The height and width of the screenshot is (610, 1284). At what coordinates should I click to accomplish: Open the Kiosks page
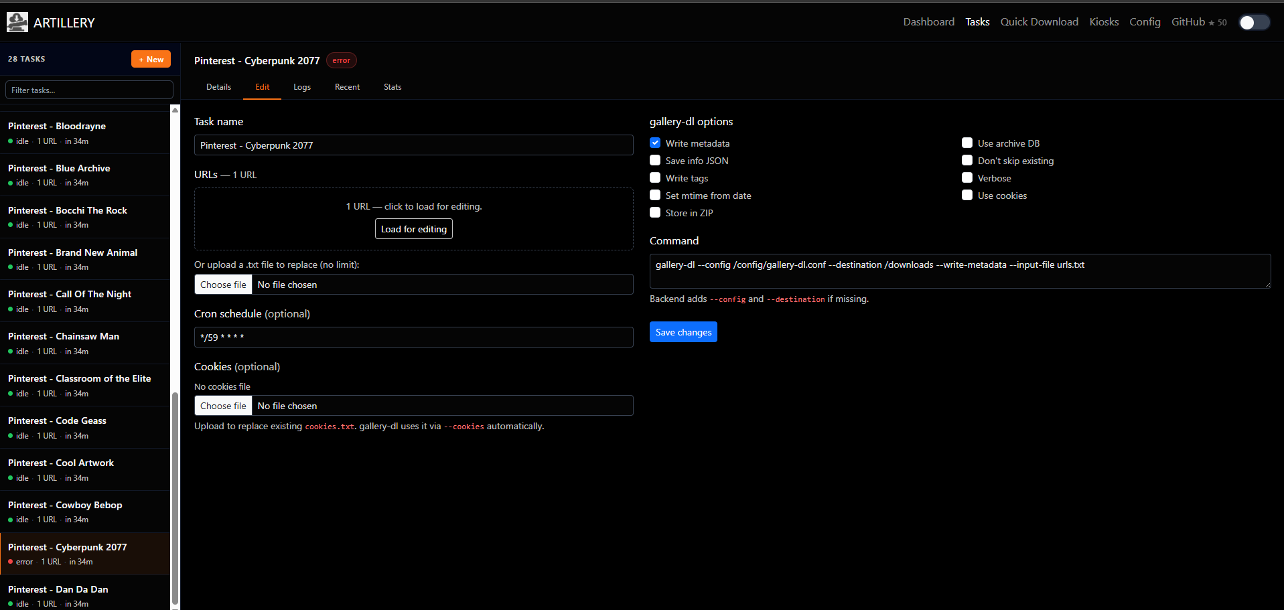(1104, 22)
